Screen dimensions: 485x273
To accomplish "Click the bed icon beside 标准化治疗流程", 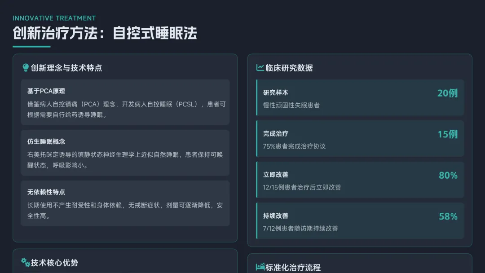I will [x=260, y=267].
